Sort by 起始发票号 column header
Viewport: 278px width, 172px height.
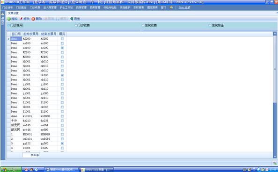tap(31, 34)
